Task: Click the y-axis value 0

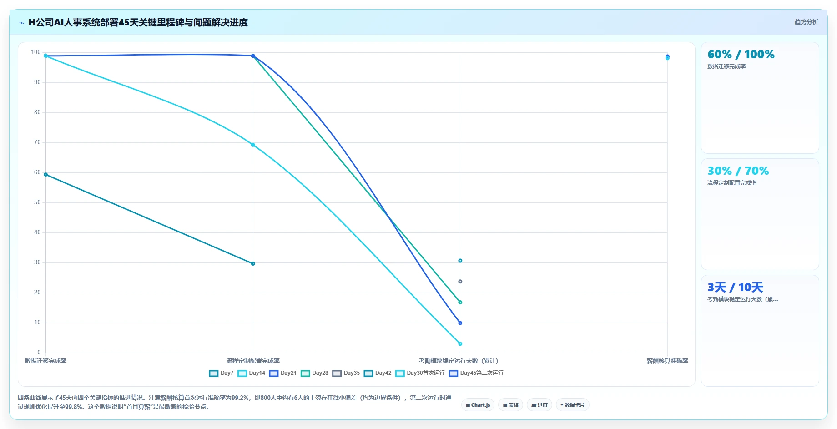Action: point(39,353)
